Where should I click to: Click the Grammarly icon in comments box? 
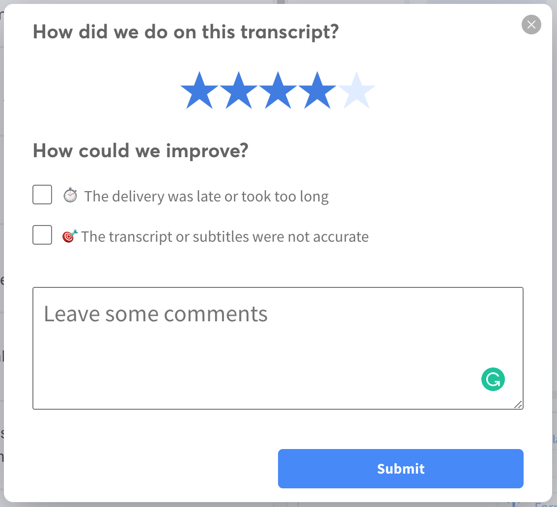point(493,379)
